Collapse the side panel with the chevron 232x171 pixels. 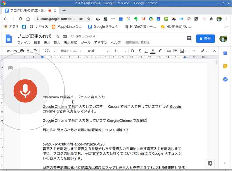[225, 163]
